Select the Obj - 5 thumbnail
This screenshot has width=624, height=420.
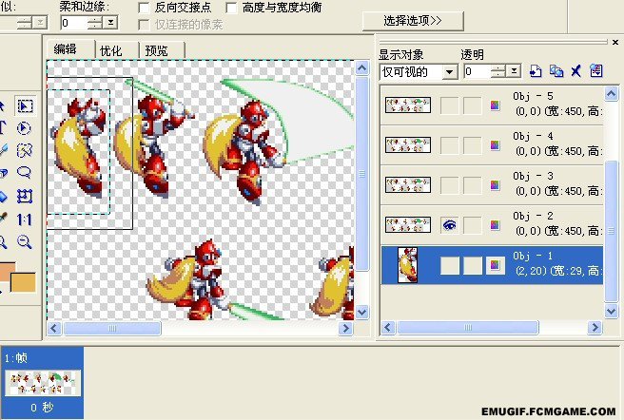pos(408,105)
